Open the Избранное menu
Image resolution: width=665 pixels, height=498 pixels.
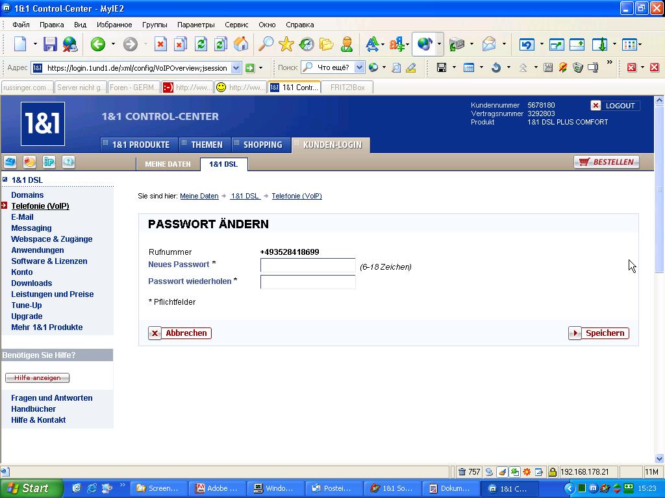click(x=114, y=25)
